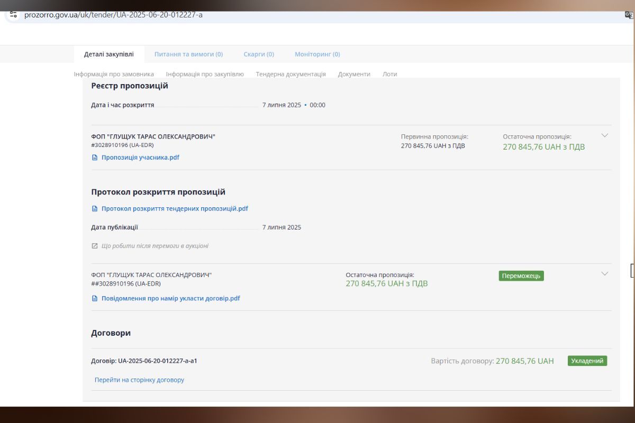The image size is (635, 423).
Task: Select the Моніторинг (0) tab
Action: coord(317,54)
